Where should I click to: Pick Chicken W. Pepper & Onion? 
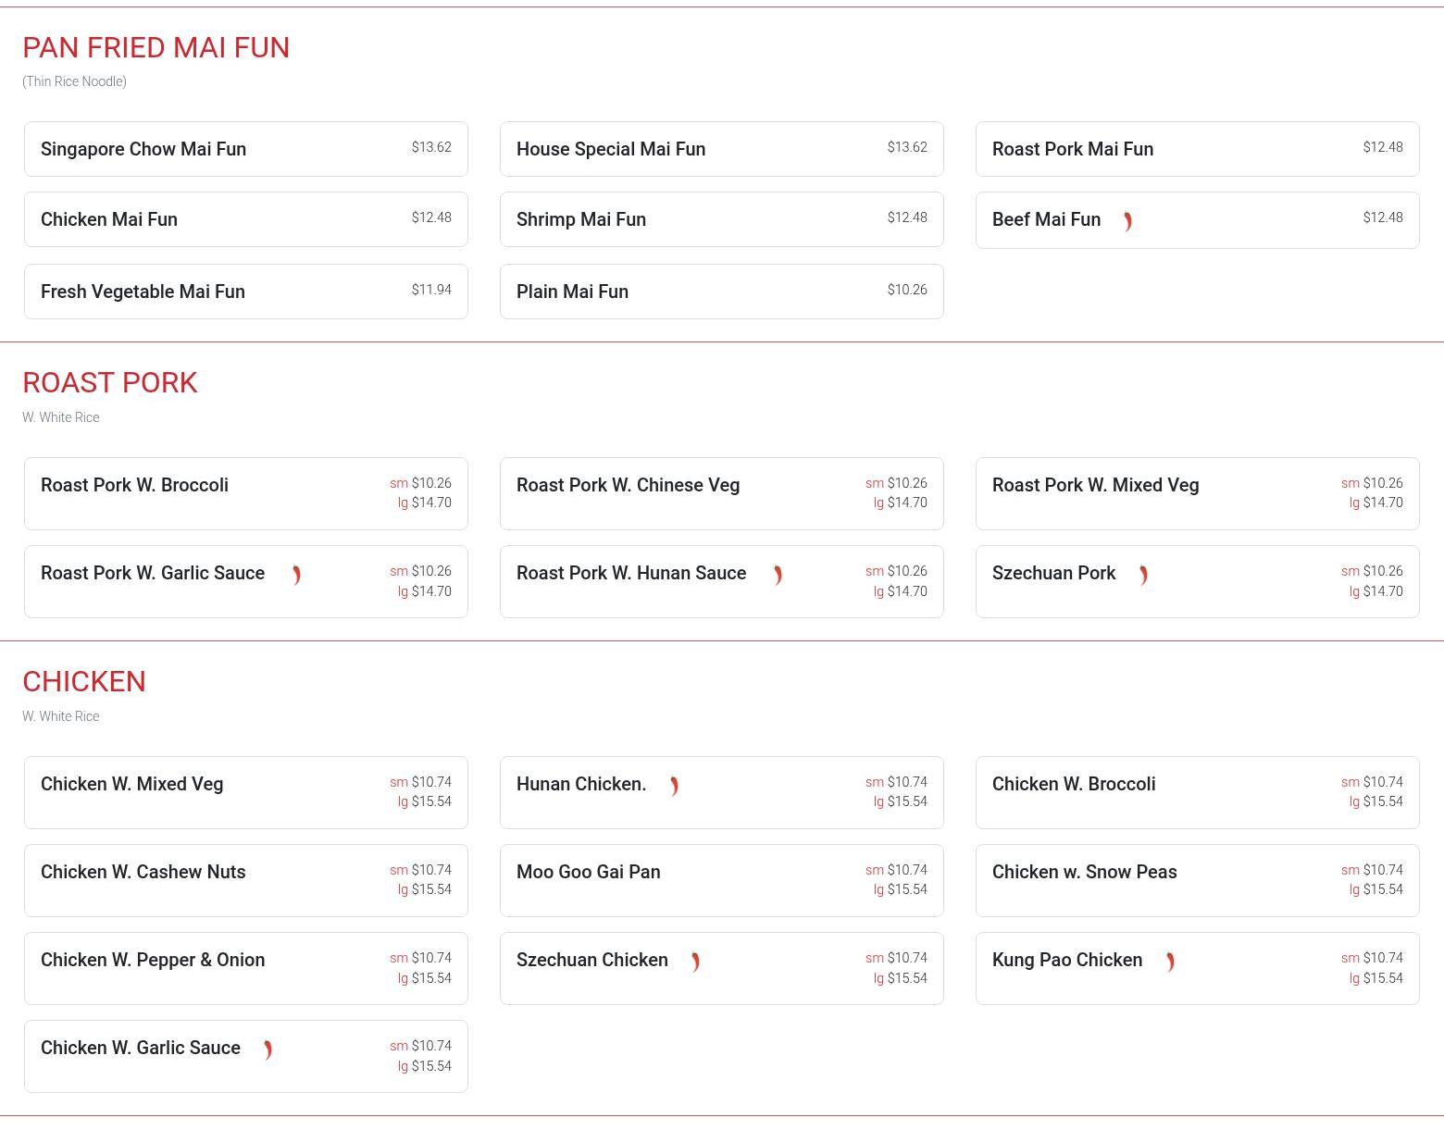246,968
